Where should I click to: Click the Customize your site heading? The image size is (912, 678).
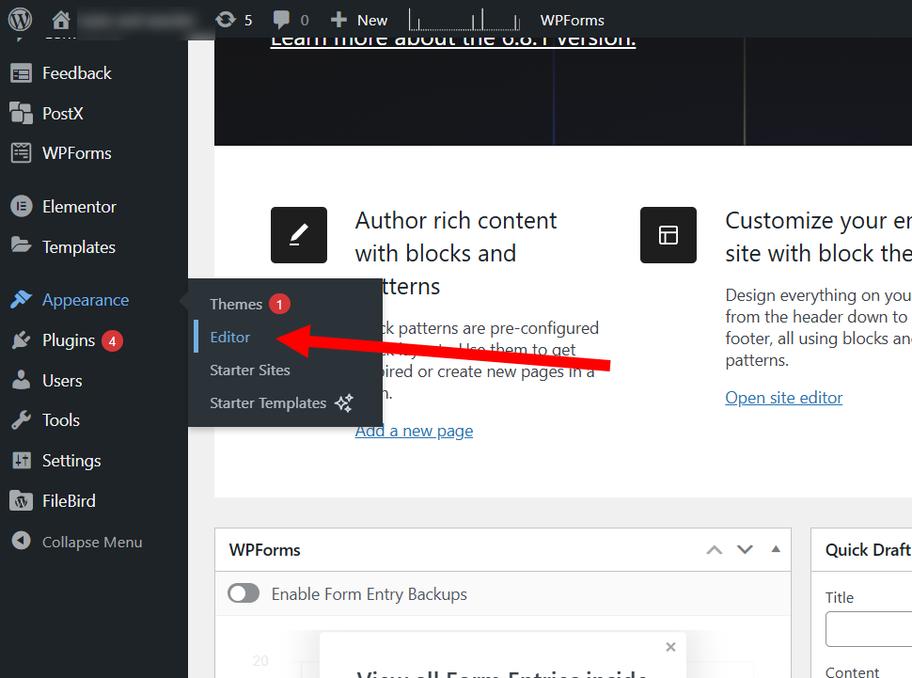click(x=818, y=237)
